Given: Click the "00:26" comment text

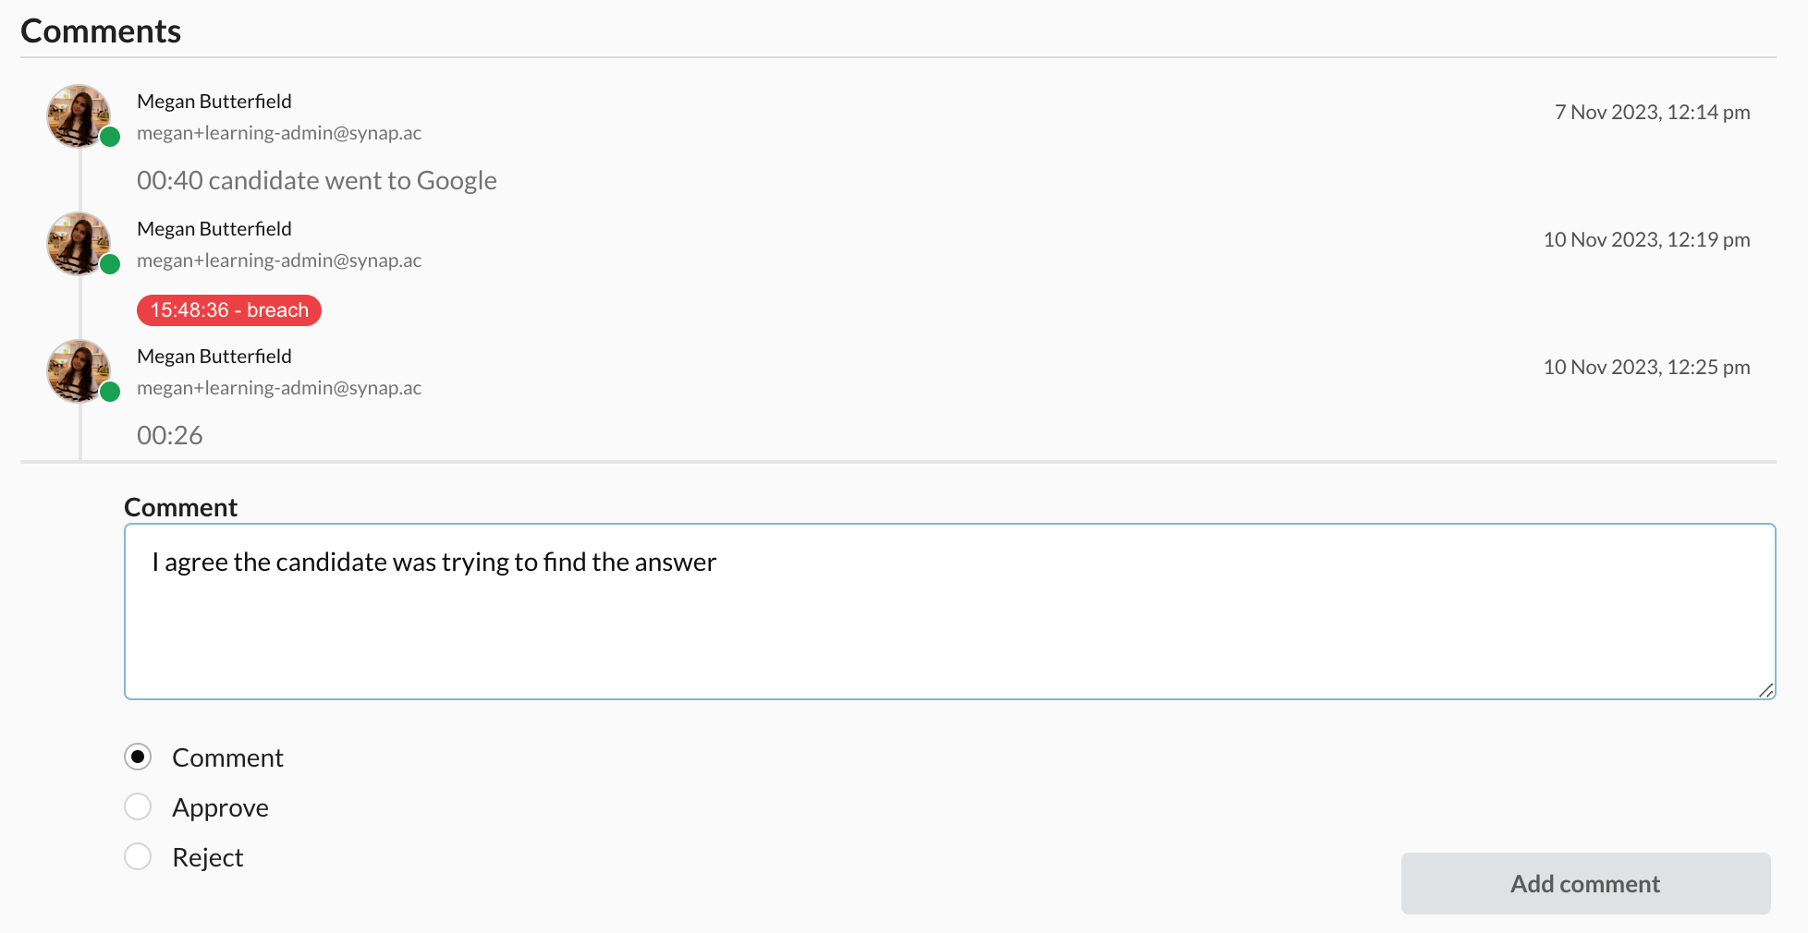Looking at the screenshot, I should tap(170, 436).
